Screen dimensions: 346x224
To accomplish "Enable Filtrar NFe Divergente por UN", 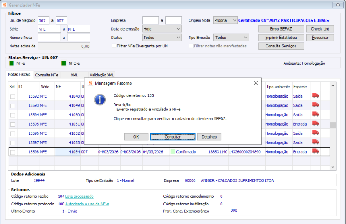I will pos(114,46).
